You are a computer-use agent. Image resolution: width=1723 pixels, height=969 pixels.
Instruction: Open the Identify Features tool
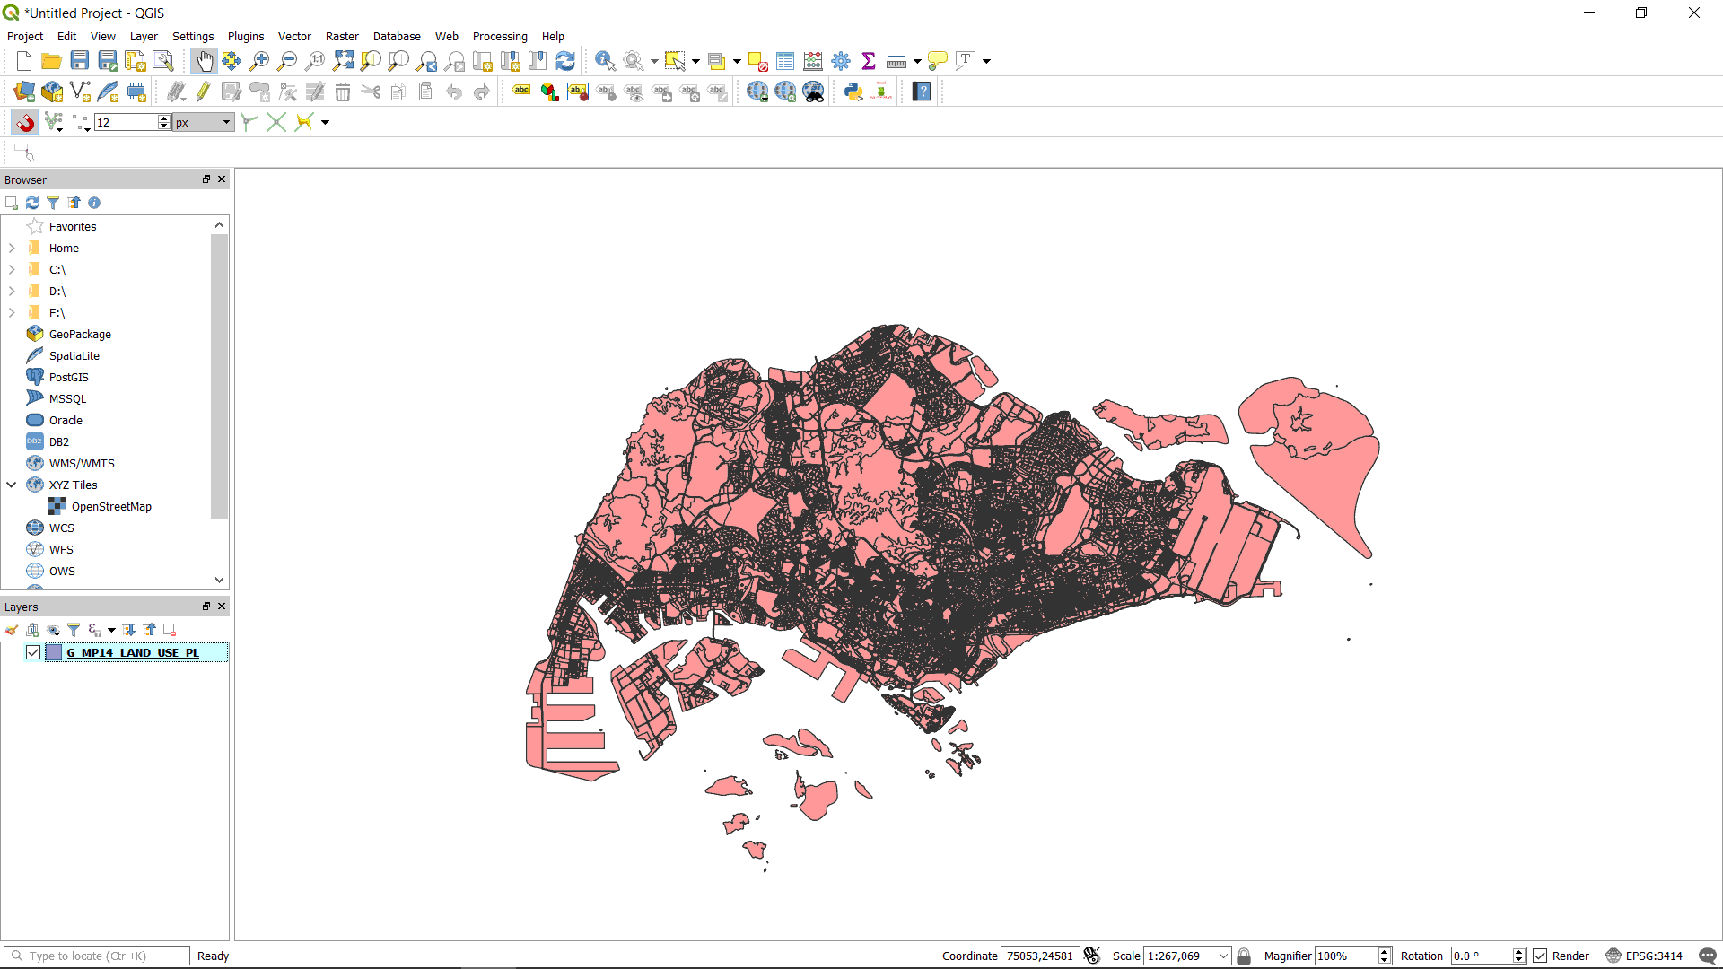605,61
